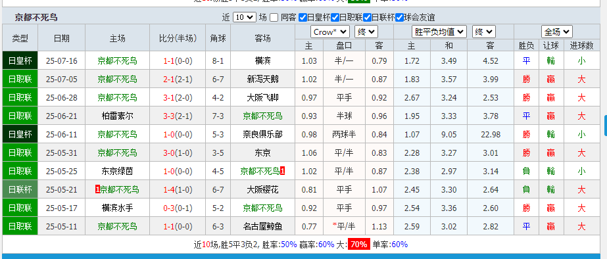
Task: Click the 日皇杯 label in the 25-07-16 row
Action: [x=20, y=60]
